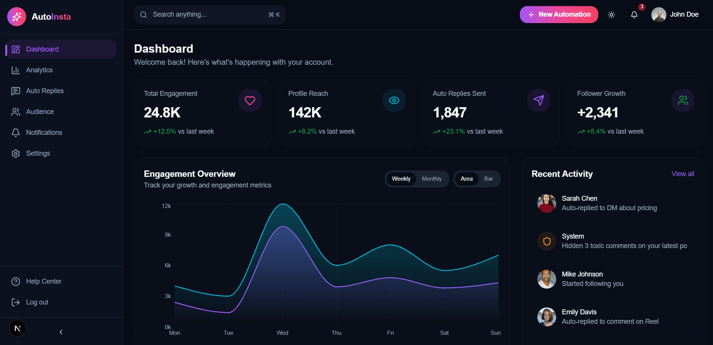Click the notification bell in the top bar
The image size is (713, 345).
(634, 14)
